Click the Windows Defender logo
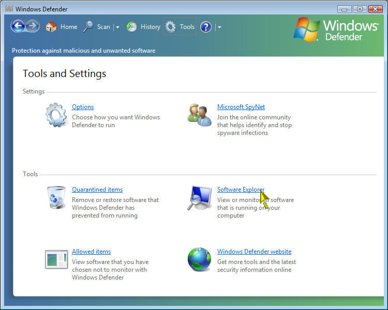Screen dimensions: 388x310 tap(336, 29)
